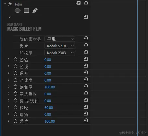The image size is (148, 136).
Task: Toggle the fx switch for Film effect
Action: (10, 4)
